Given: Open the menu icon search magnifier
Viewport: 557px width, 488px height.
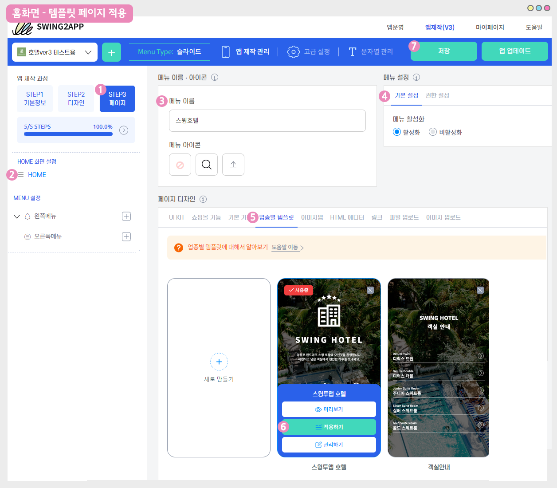Looking at the screenshot, I should (x=207, y=165).
